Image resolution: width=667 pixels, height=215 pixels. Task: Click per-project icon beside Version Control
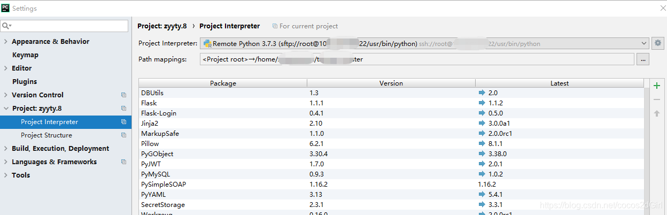[x=123, y=95]
